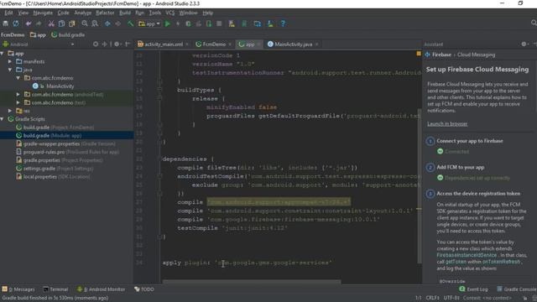Click the Find magnifier icon
Image resolution: width=537 pixels, height=302 pixels.
click(x=85, y=23)
